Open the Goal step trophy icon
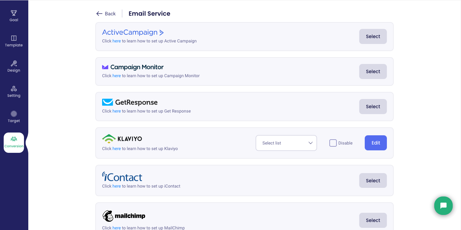 coord(14,13)
